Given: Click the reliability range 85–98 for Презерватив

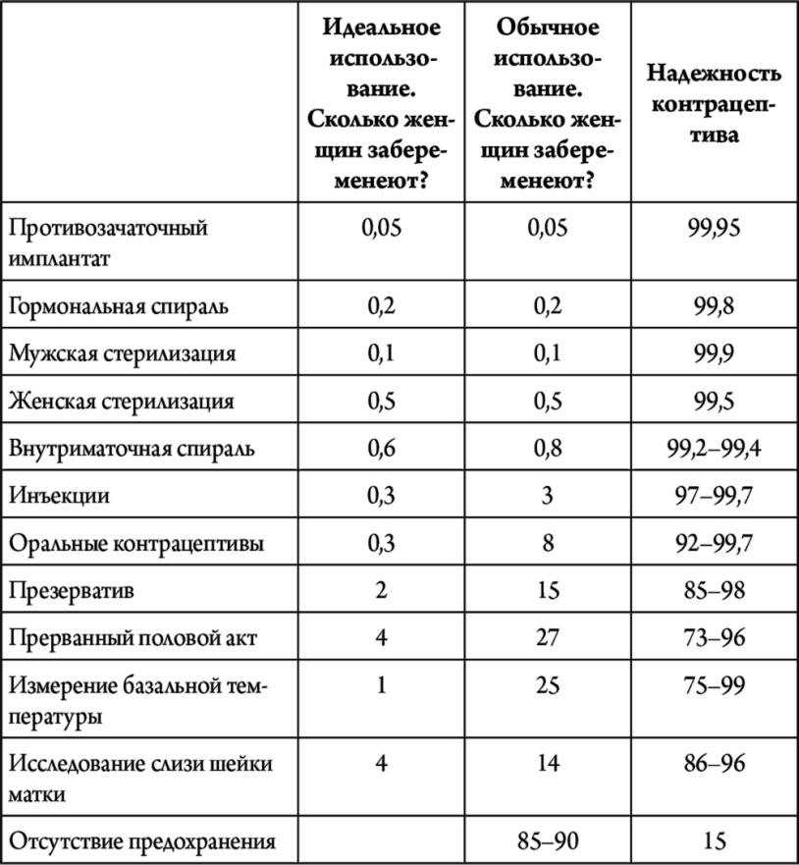Looking at the screenshot, I should pos(713,591).
